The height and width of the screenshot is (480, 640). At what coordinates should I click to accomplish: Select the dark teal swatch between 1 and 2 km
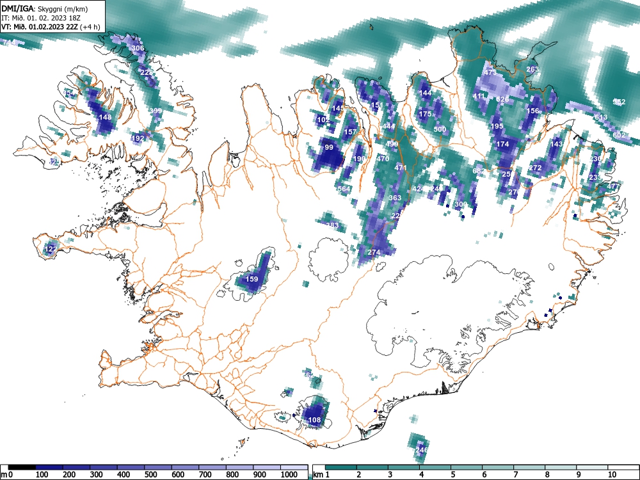pos(341,467)
